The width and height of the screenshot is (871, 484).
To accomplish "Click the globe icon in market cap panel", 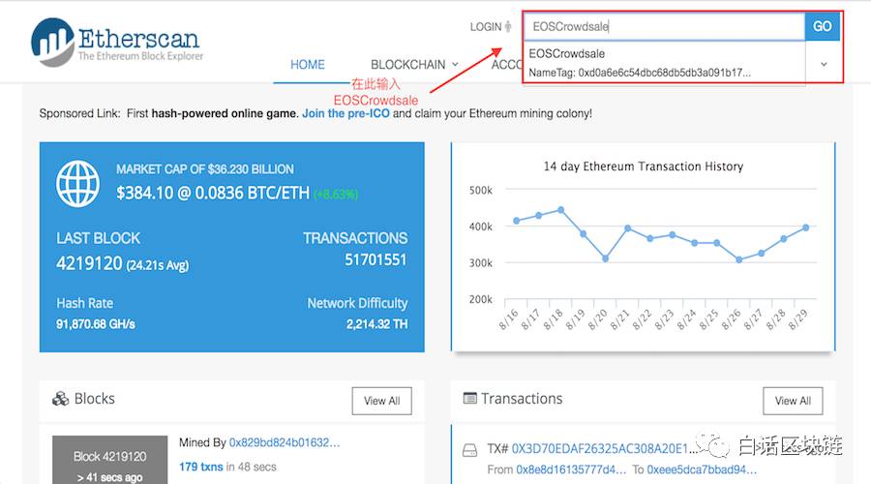I will pyautogui.click(x=77, y=184).
